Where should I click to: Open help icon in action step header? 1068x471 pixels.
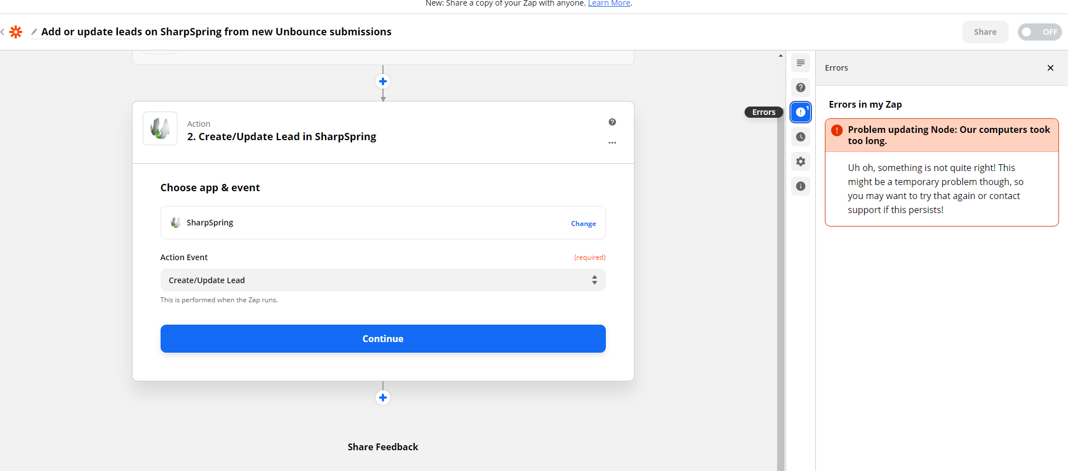pyautogui.click(x=612, y=122)
